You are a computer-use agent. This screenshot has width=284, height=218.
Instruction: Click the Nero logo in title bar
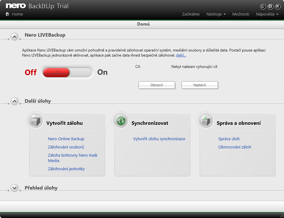pos(16,6)
